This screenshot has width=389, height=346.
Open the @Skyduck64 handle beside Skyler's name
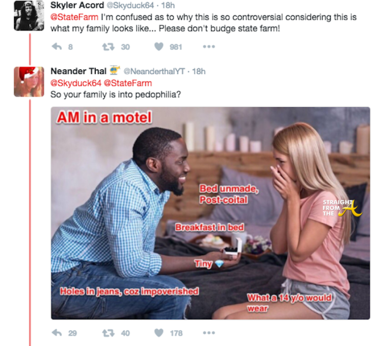(x=130, y=6)
